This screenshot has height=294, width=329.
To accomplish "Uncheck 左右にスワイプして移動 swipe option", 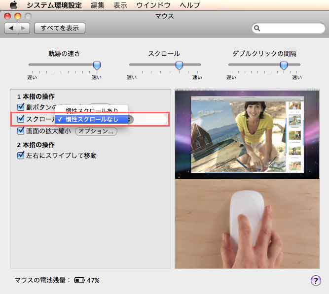I will tap(21, 156).
